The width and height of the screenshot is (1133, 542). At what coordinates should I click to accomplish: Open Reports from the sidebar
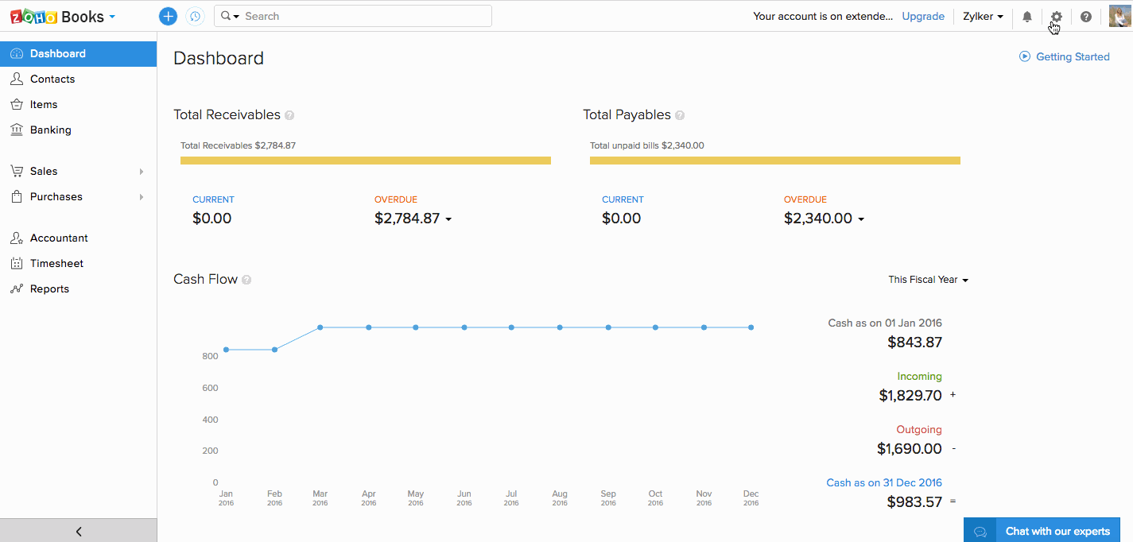point(49,288)
